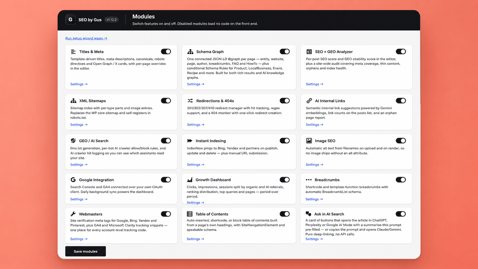Click the Breadcrumbs three-dots icon
Screen dimensions: 478x269
[x=309, y=180]
